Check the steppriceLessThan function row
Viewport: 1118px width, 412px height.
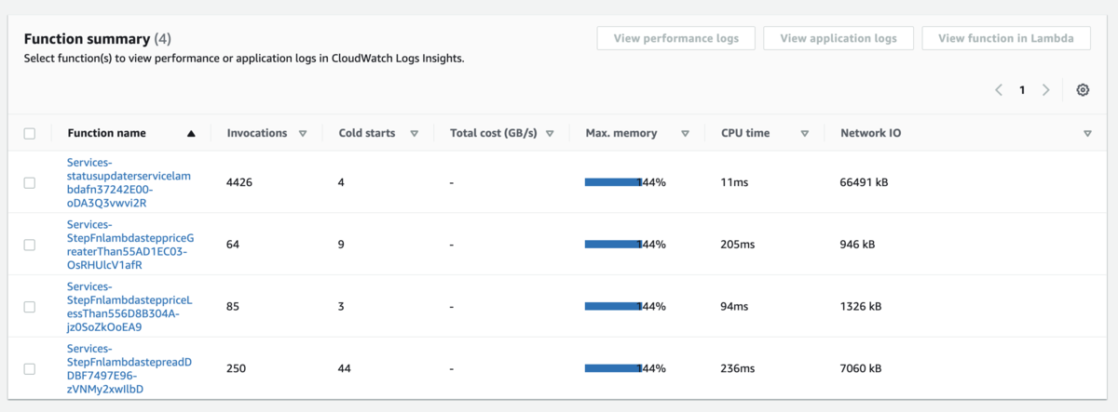pos(30,307)
